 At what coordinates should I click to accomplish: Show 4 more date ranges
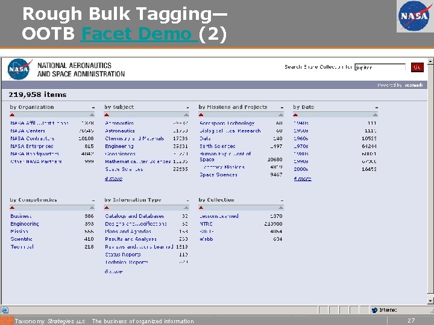pyautogui.click(x=303, y=179)
